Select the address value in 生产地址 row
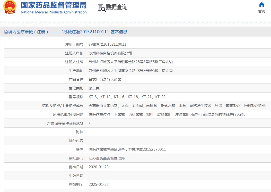Screen dimensions: 271x192 131,71
